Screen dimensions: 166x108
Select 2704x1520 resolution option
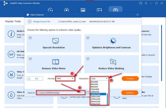coord(95,99)
